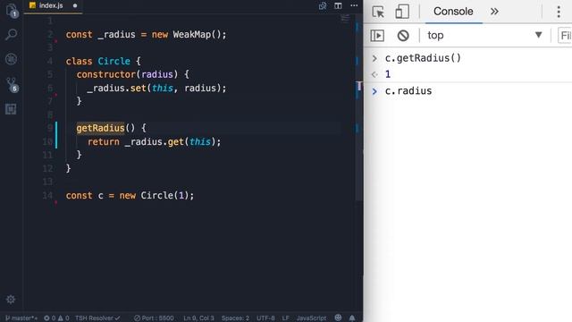
Task: Show the console sidebar
Action: (x=377, y=36)
